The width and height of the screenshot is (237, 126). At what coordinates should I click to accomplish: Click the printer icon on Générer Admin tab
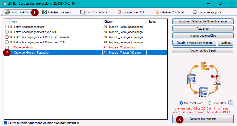tap(7, 12)
